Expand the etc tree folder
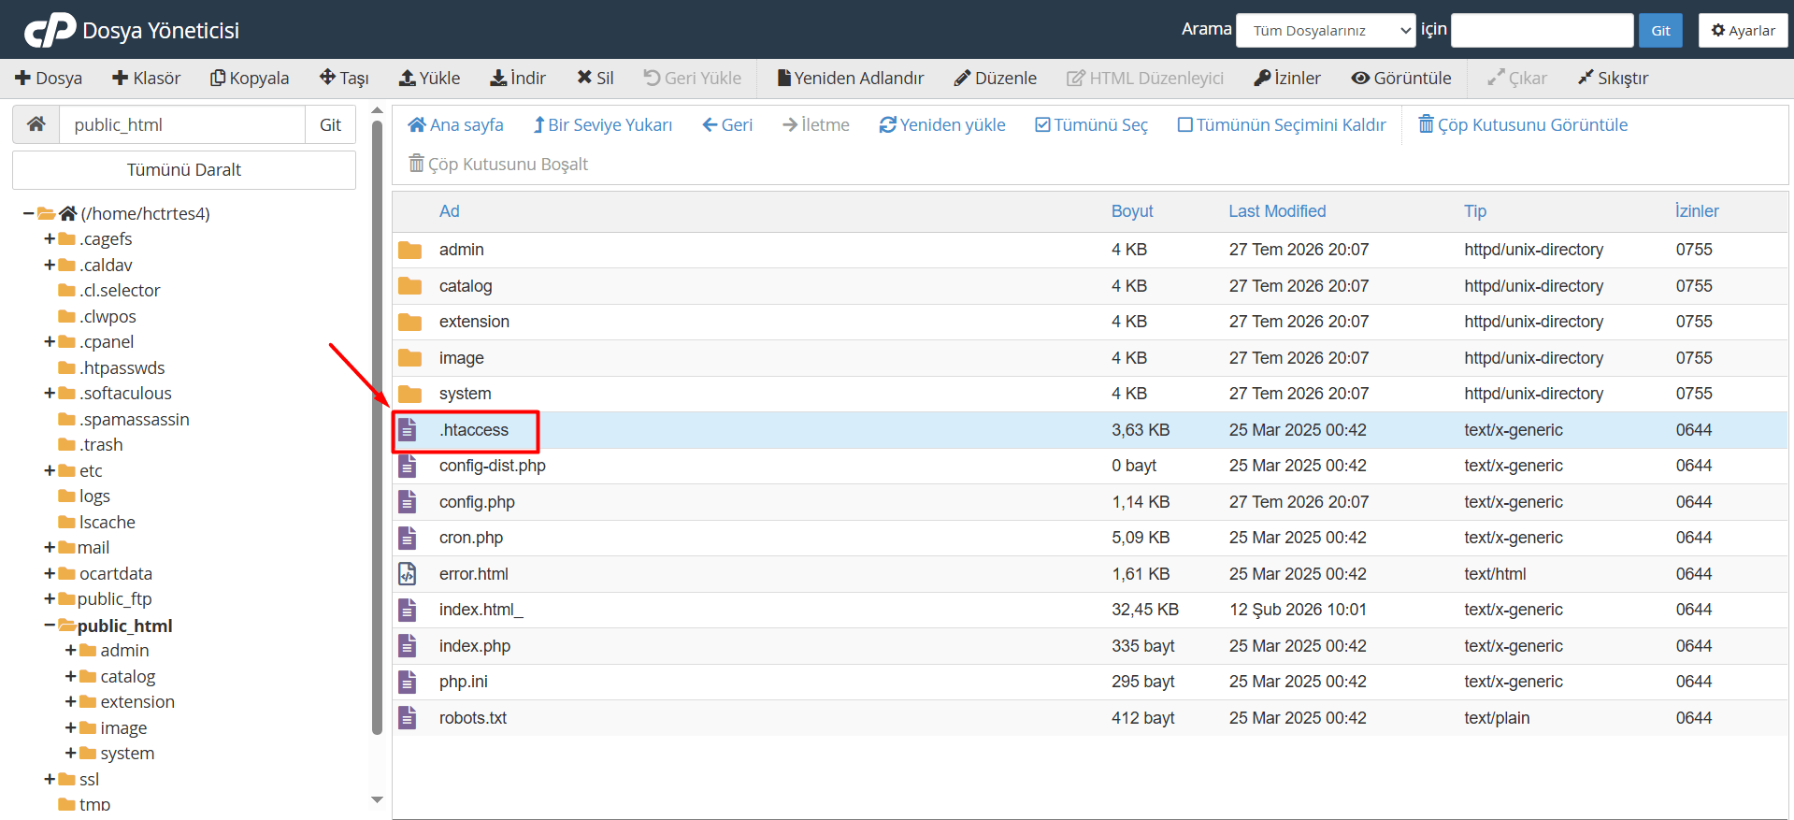The image size is (1794, 820). click(x=50, y=471)
